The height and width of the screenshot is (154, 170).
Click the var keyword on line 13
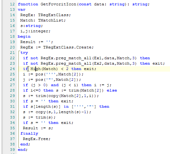[x=22, y=10]
